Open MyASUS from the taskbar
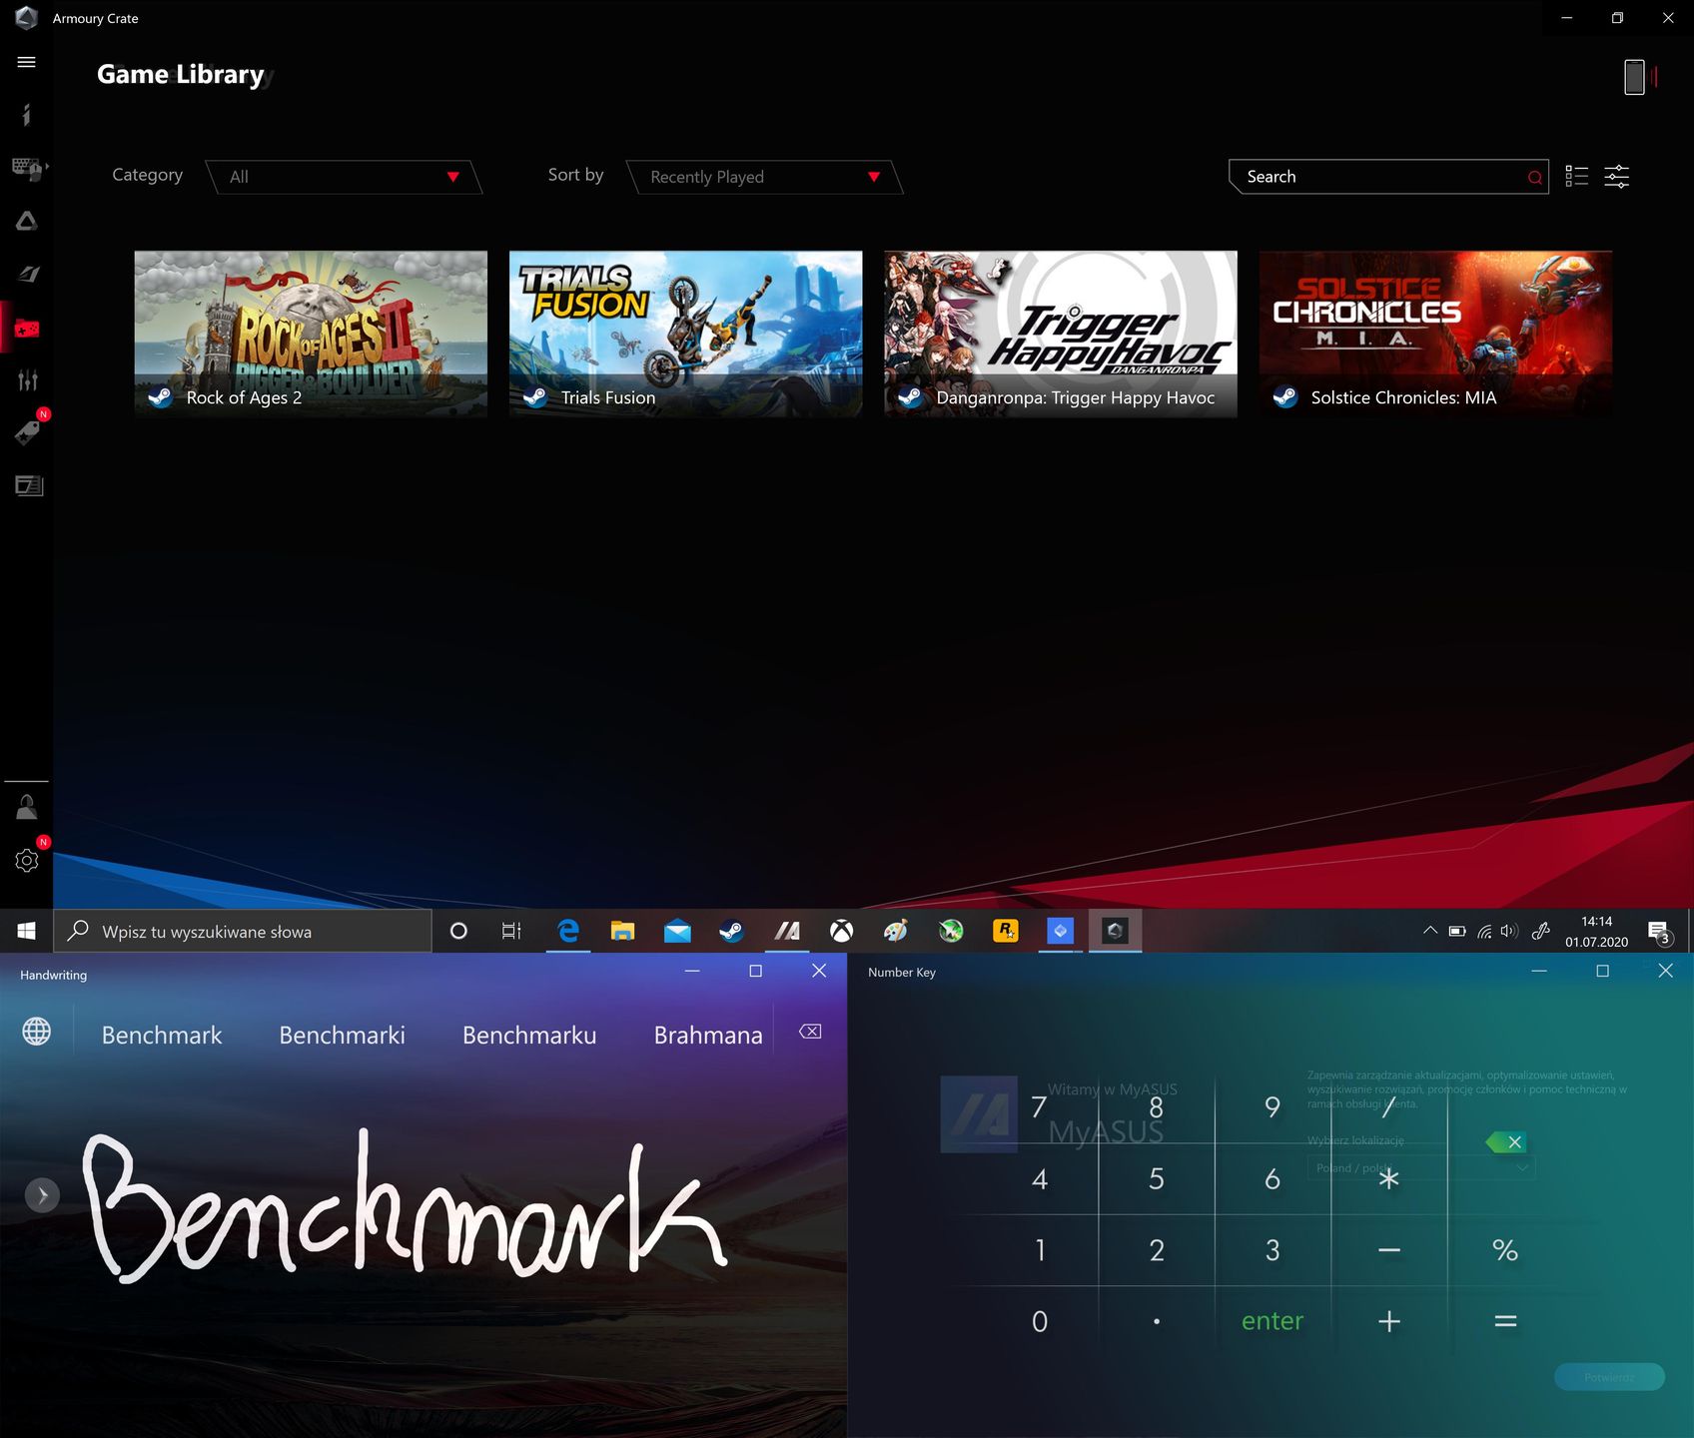Screen dimensions: 1694x1438 coord(787,931)
